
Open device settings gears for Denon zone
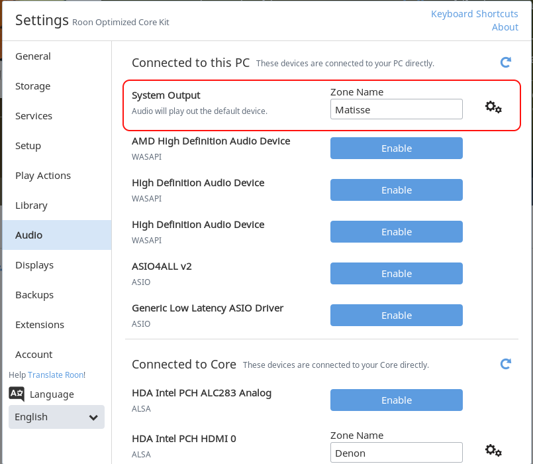tap(493, 450)
